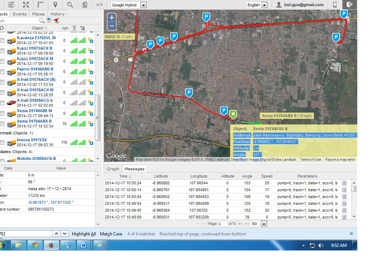Open position link -6.961973, 107.671520
This screenshot has height=276, width=368.
[x=50, y=202]
